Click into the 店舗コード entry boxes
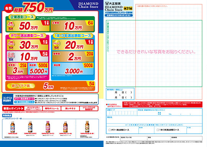207x147 pixels. [x=122, y=113]
